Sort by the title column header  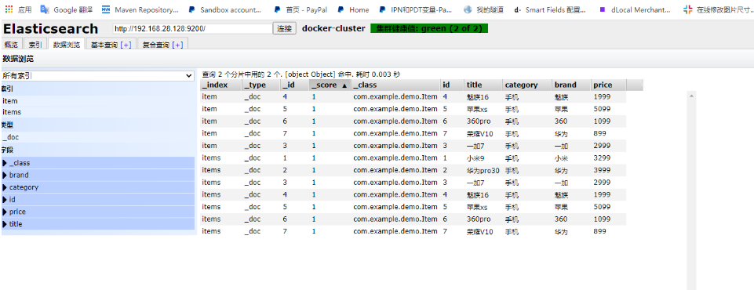coord(483,85)
